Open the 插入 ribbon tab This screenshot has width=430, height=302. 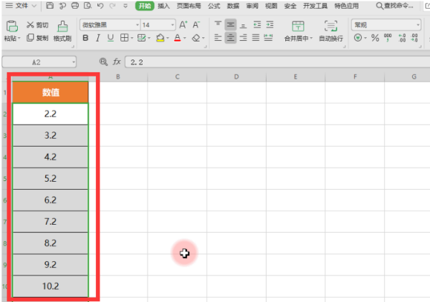[163, 6]
